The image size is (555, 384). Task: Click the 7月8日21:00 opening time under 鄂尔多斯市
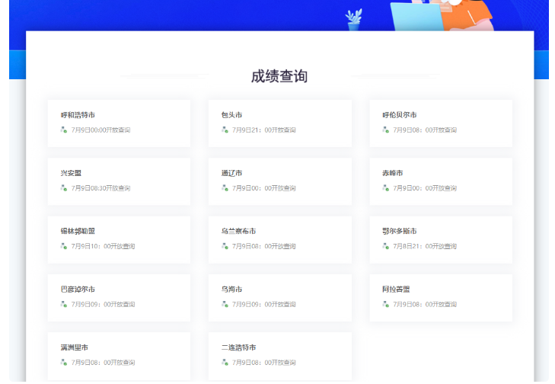click(424, 246)
